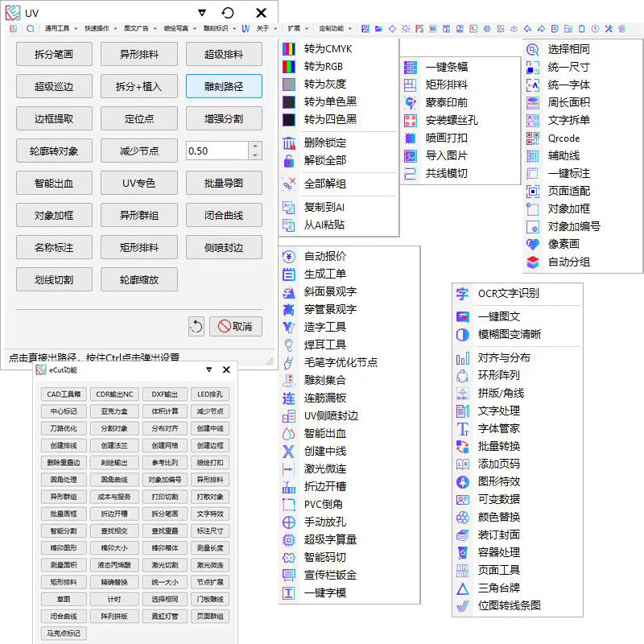Click the 安装螺丝孔 icon

click(411, 120)
